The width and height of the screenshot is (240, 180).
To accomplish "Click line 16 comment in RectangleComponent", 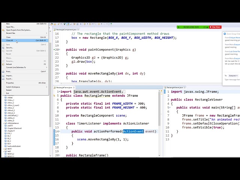I will (x=120, y=34).
